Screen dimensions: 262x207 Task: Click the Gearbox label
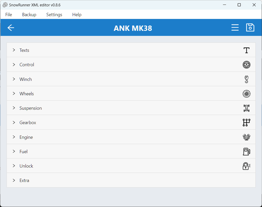coord(28,123)
